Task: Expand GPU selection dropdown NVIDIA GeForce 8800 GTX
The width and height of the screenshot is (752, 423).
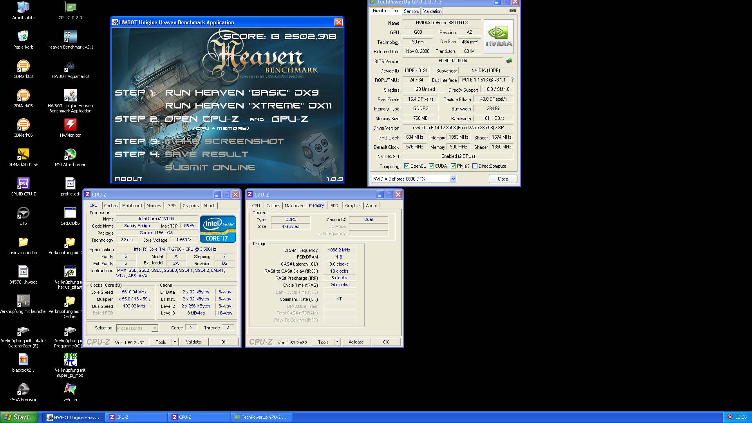Action: [453, 179]
